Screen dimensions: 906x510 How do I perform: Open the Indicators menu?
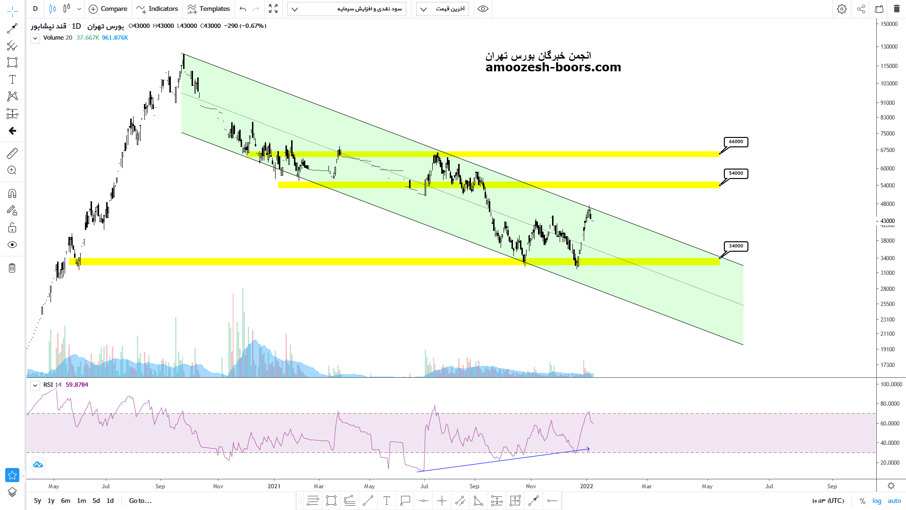tap(157, 9)
